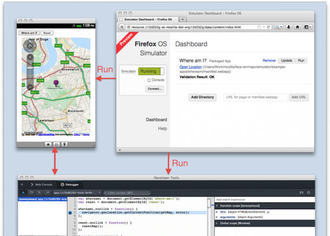The width and height of the screenshot is (330, 236).
Task: Toggle breakpoint on line 5 gutter
Action: [x=70, y=213]
